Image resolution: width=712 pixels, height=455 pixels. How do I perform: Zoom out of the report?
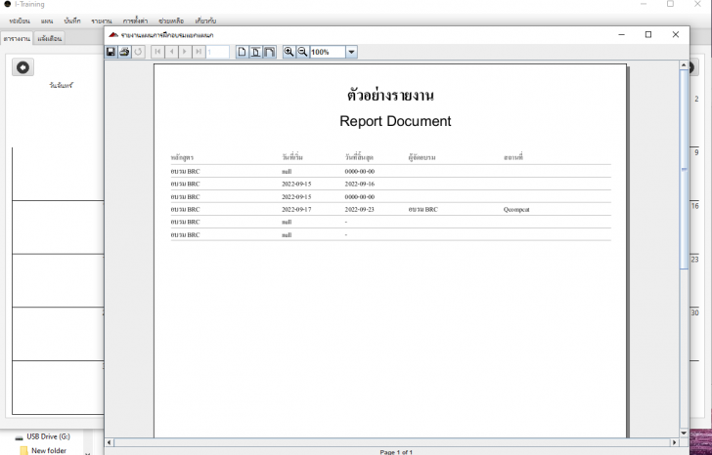point(302,52)
